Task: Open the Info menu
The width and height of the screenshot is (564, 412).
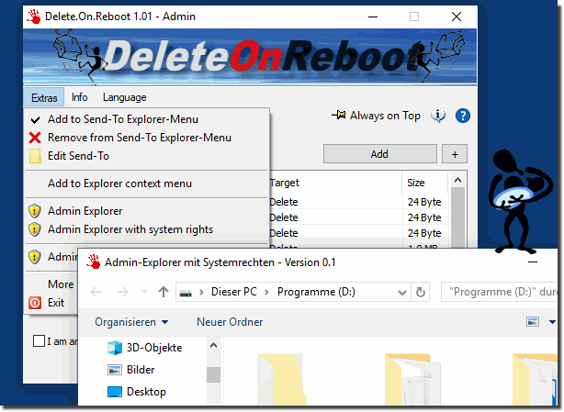Action: 80,97
